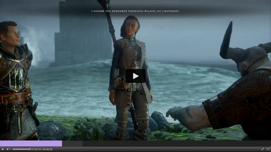Seek within the purple video progress bar
The width and height of the screenshot is (271, 152).
[x=31, y=144]
